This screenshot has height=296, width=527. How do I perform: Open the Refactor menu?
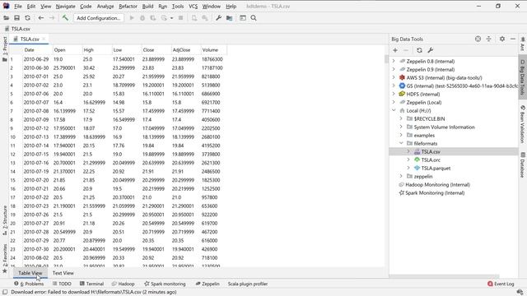point(128,7)
